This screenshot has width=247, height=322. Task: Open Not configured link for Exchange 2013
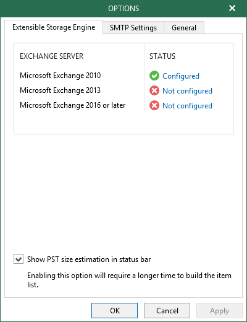[187, 91]
